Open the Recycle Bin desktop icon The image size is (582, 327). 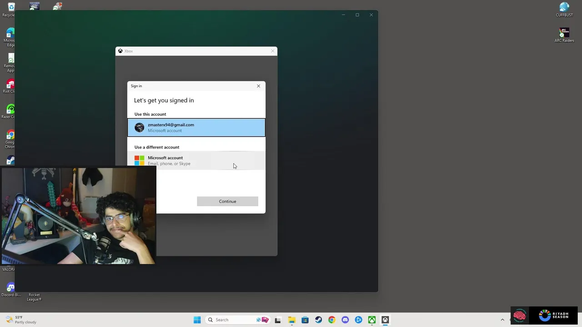point(8,10)
